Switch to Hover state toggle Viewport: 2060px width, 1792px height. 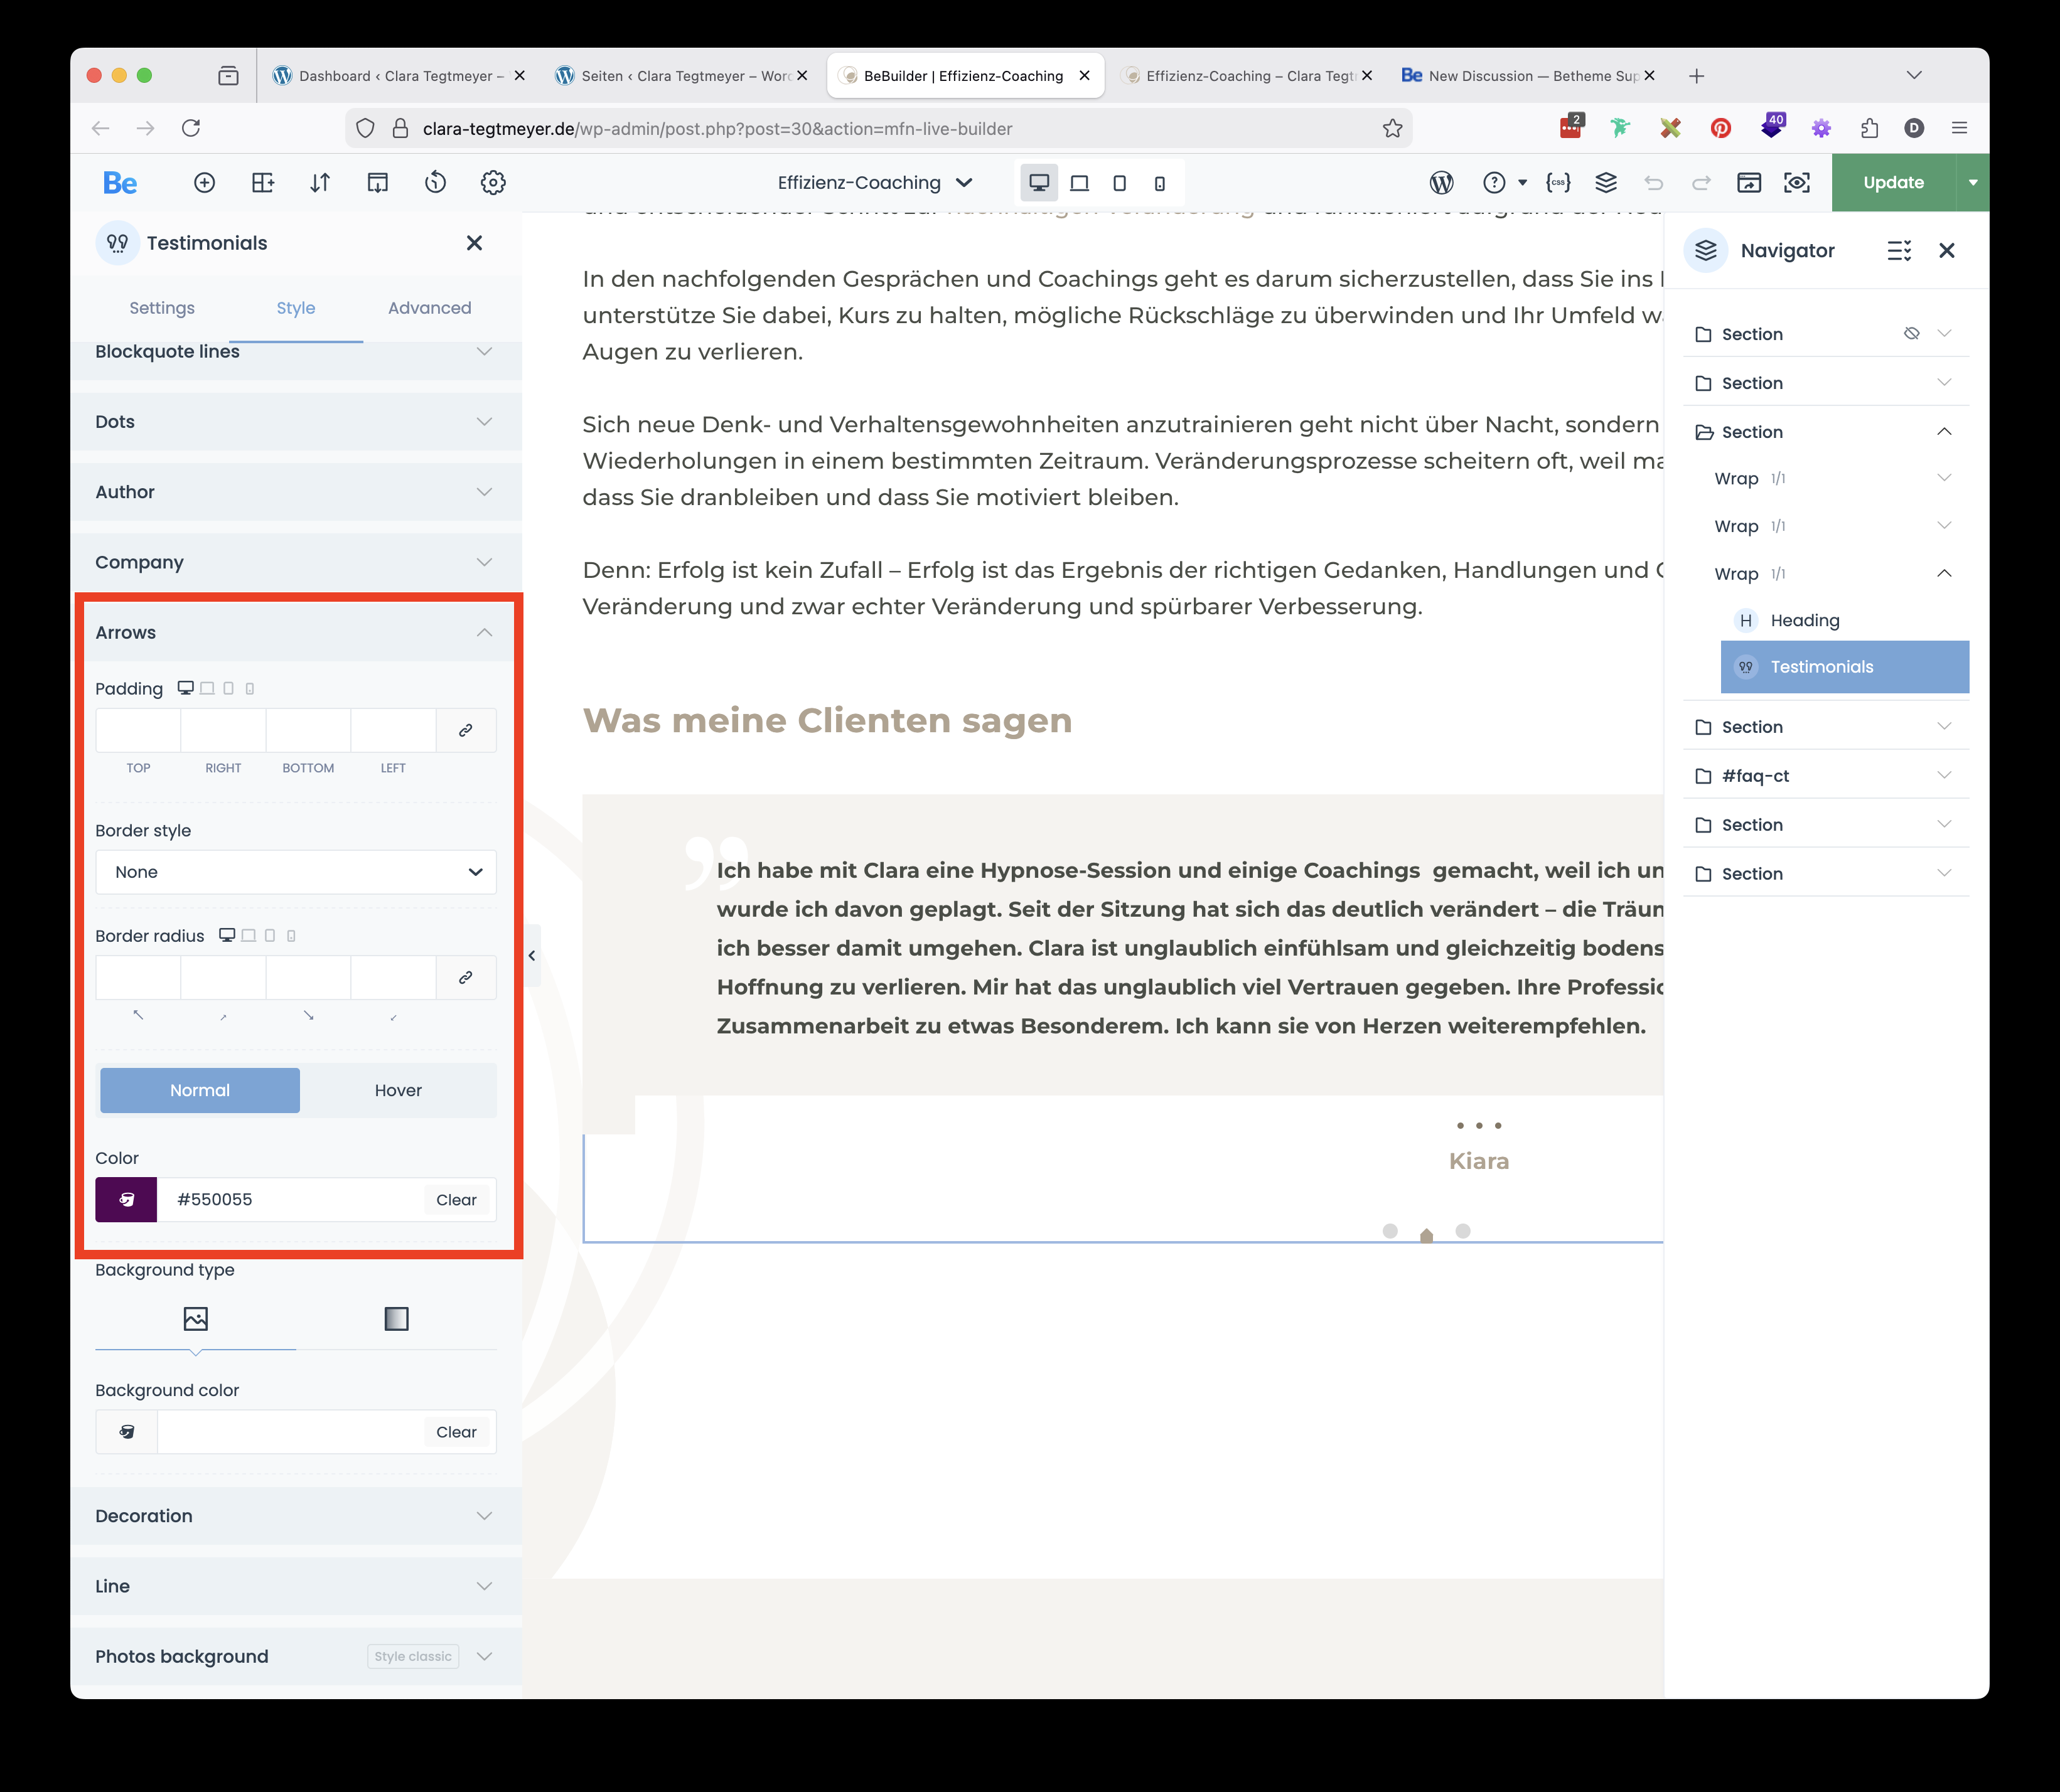click(398, 1090)
